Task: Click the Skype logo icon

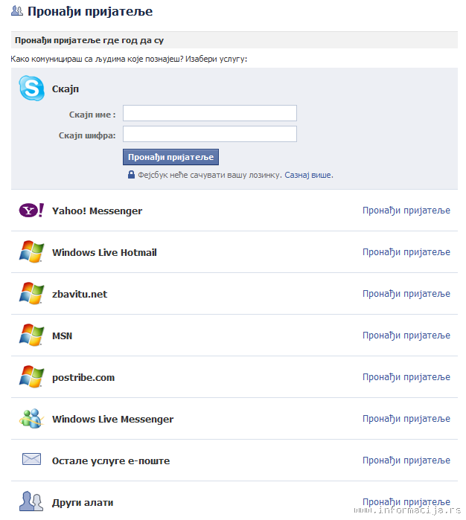Action: [x=31, y=89]
